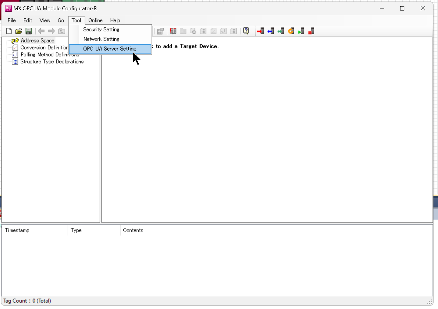Screen dimensions: 438x309
Task: Close the MX OPC UA Configurator window
Action: coord(423,8)
